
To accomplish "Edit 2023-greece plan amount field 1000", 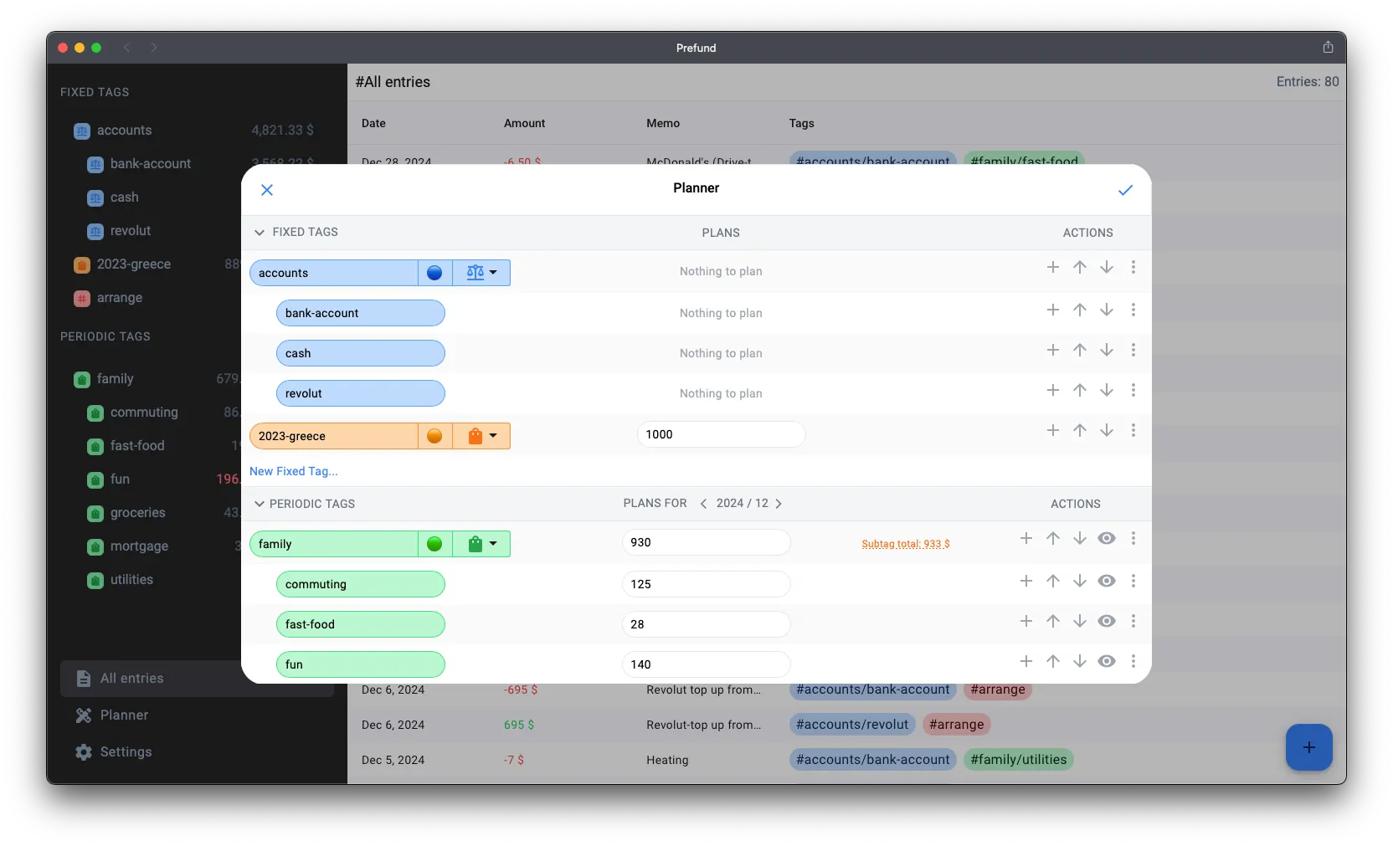I will (x=721, y=434).
